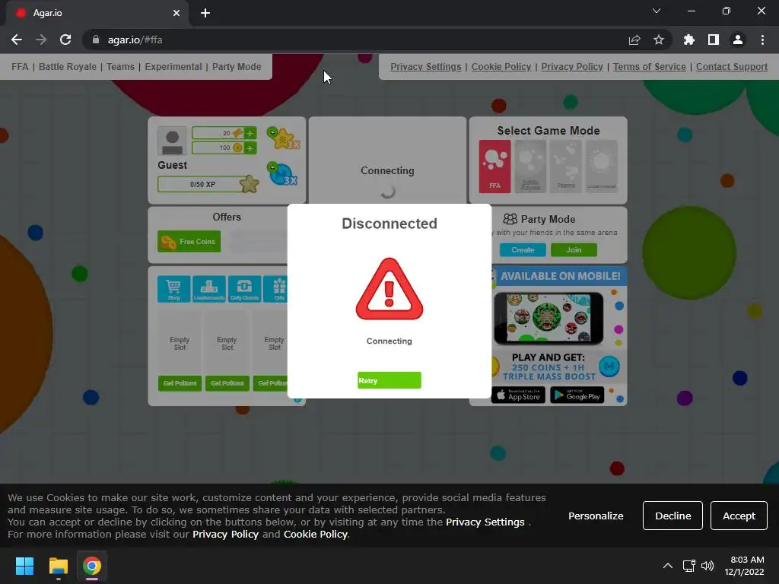Click the green Retry button
This screenshot has height=584, width=779.
pyautogui.click(x=389, y=380)
